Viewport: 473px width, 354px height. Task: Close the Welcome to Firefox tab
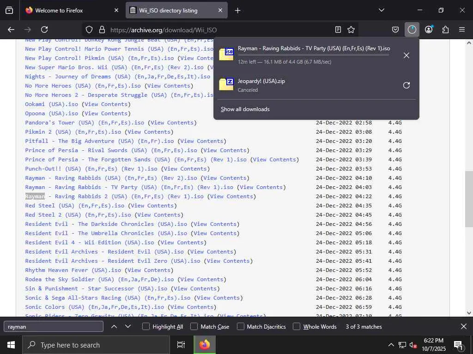coord(116,10)
